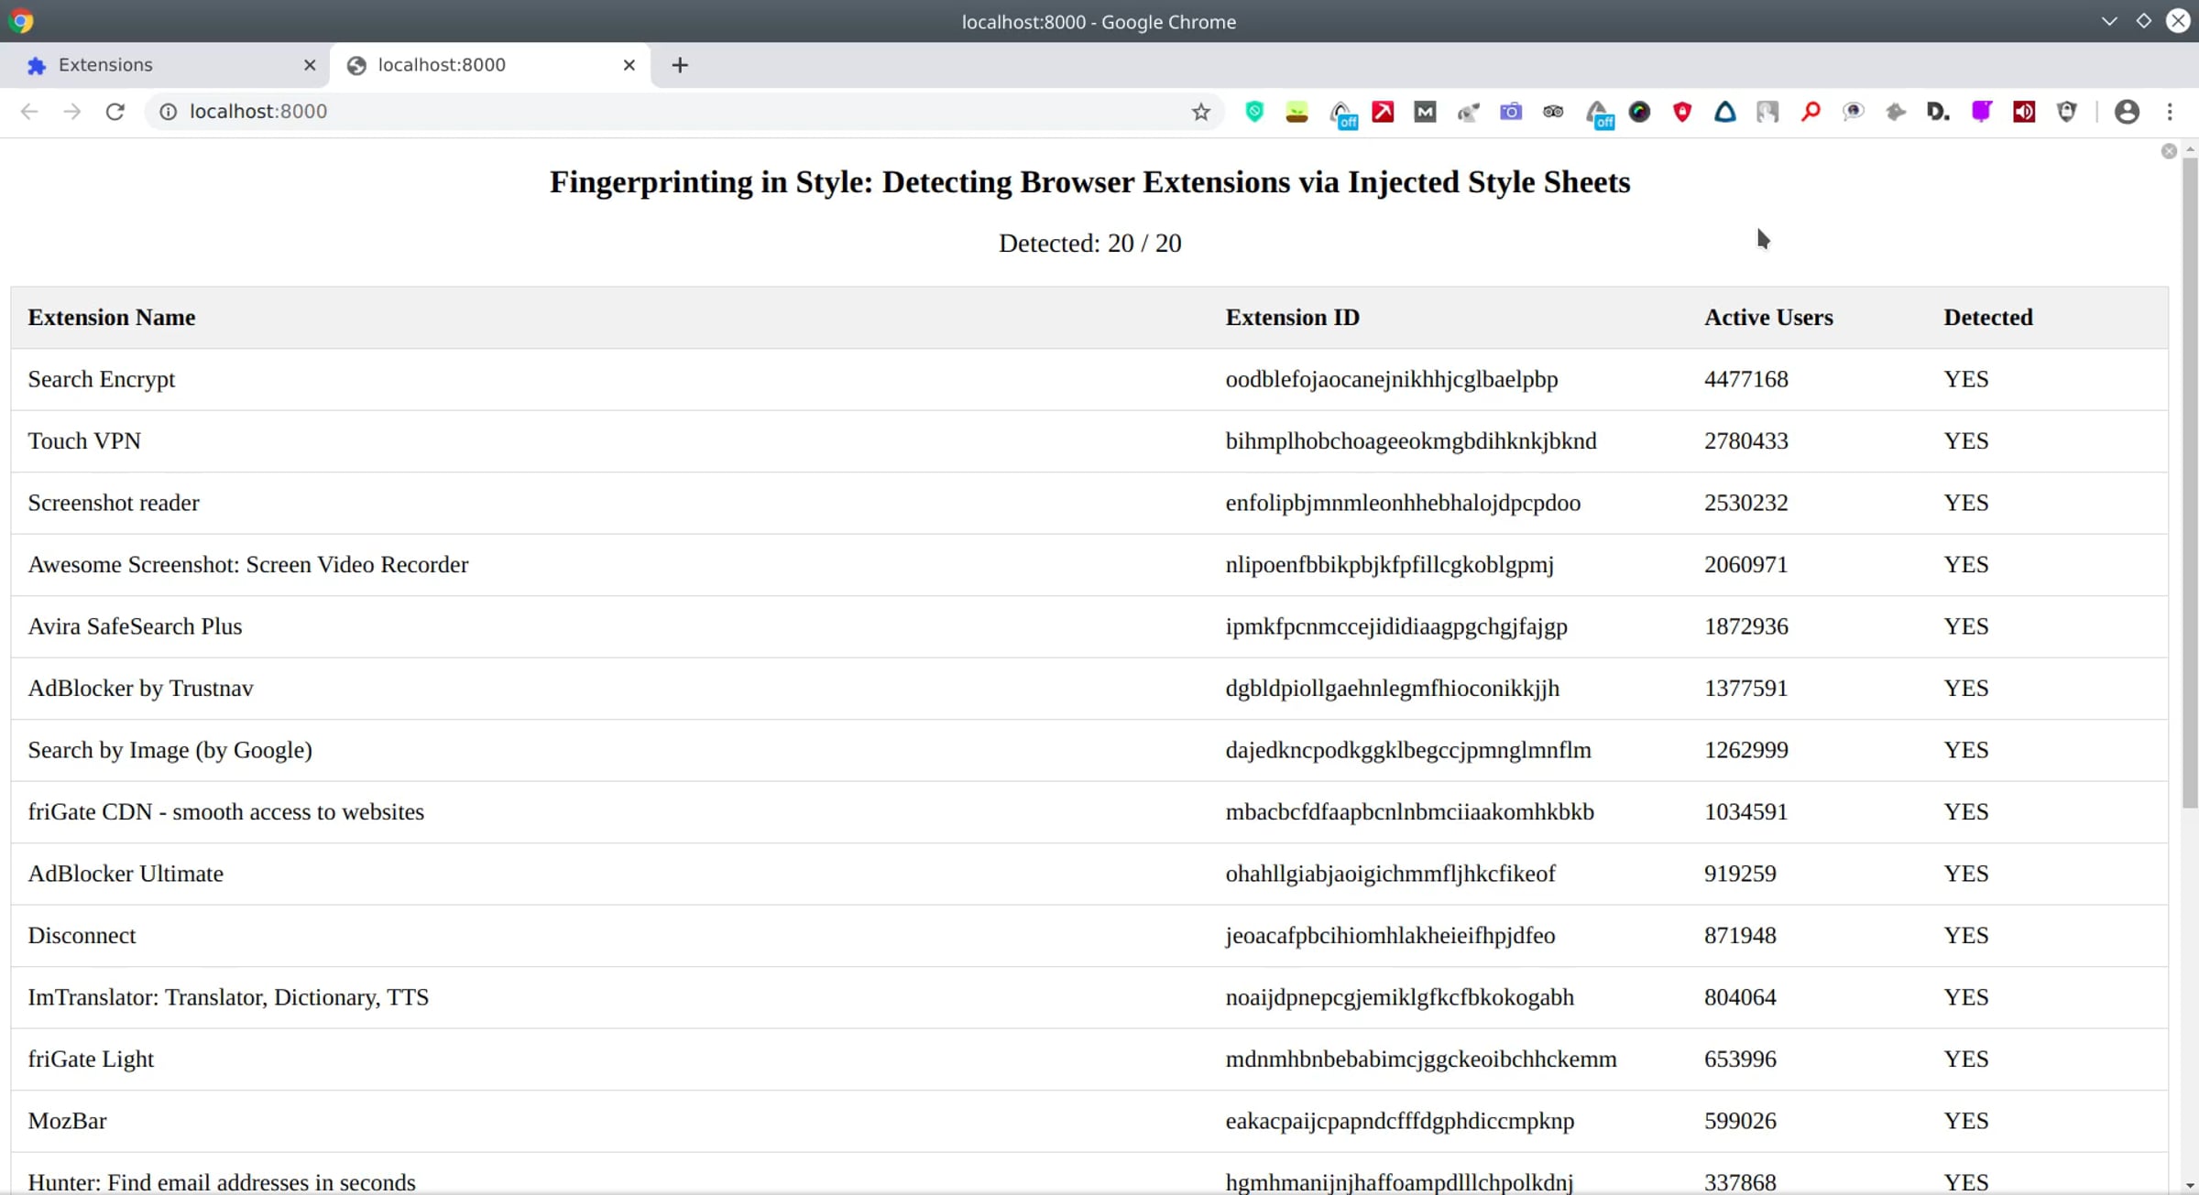This screenshot has height=1195, width=2199.
Task: Click the YES cell in AdBlocker by Trustnav row
Action: (x=1966, y=689)
